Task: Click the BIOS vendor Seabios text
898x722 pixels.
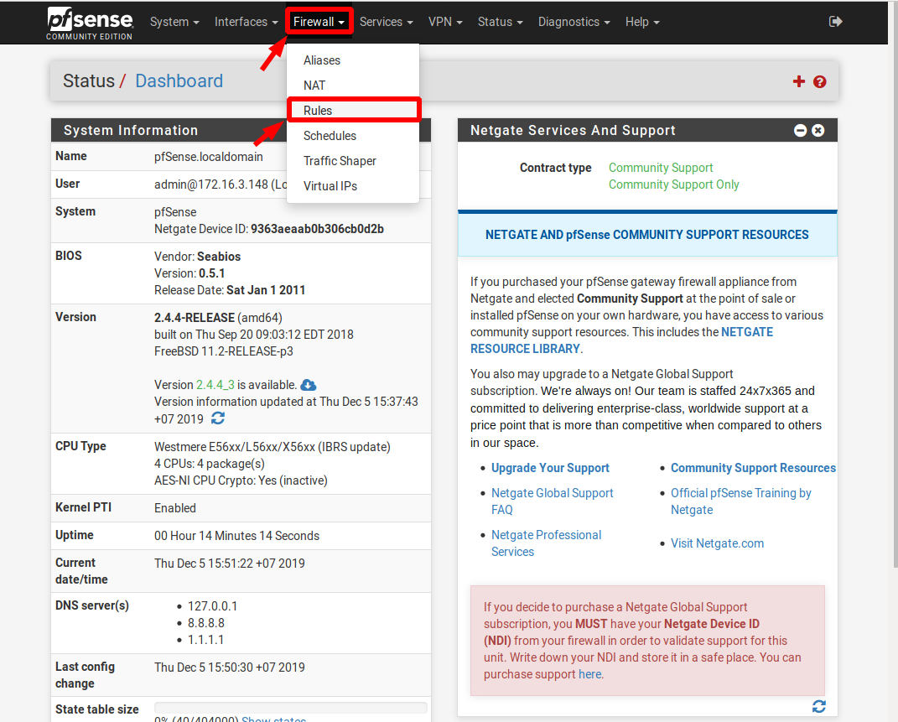Action: (x=219, y=257)
